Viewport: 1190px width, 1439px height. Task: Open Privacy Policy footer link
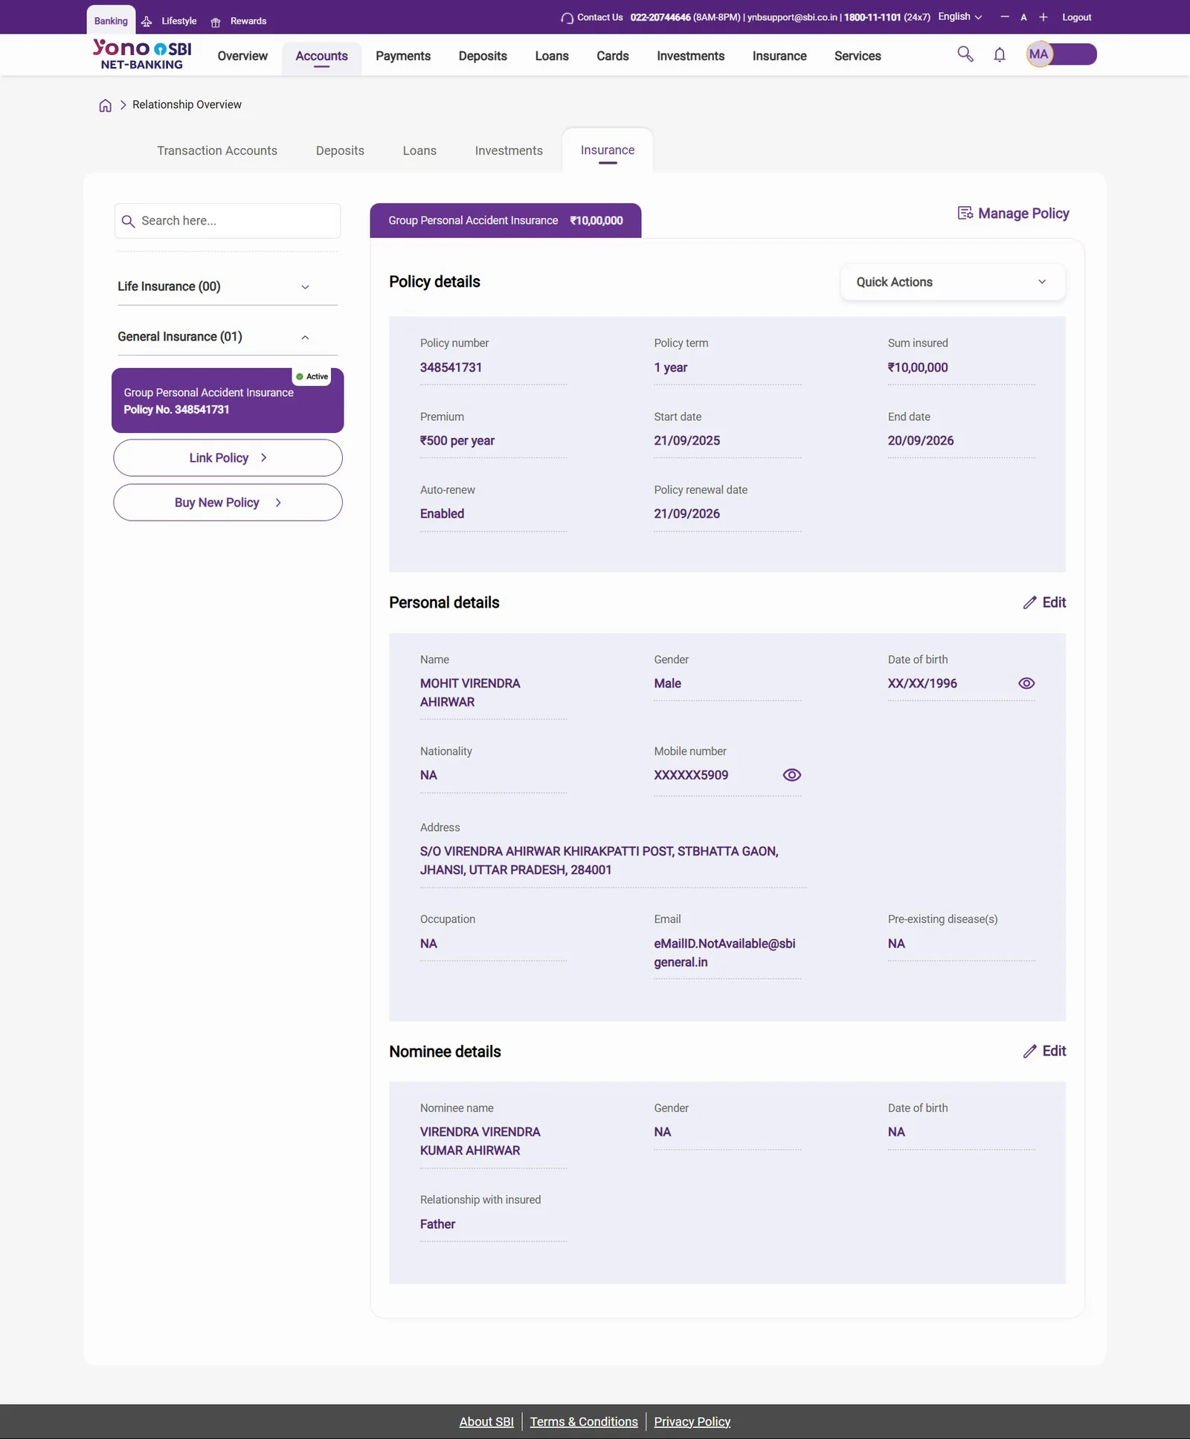click(692, 1421)
